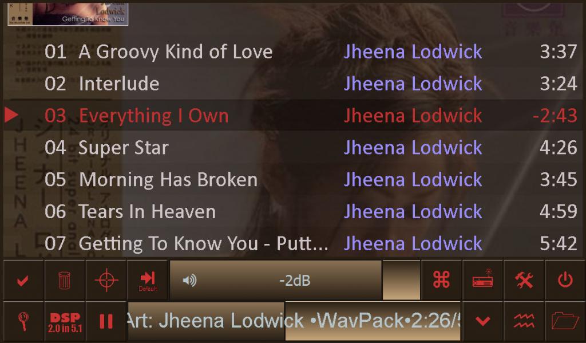
Task: Click the network radio device icon
Action: tap(483, 280)
